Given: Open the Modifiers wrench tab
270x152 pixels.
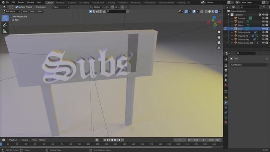Looking at the screenshot, I should click(226, 103).
